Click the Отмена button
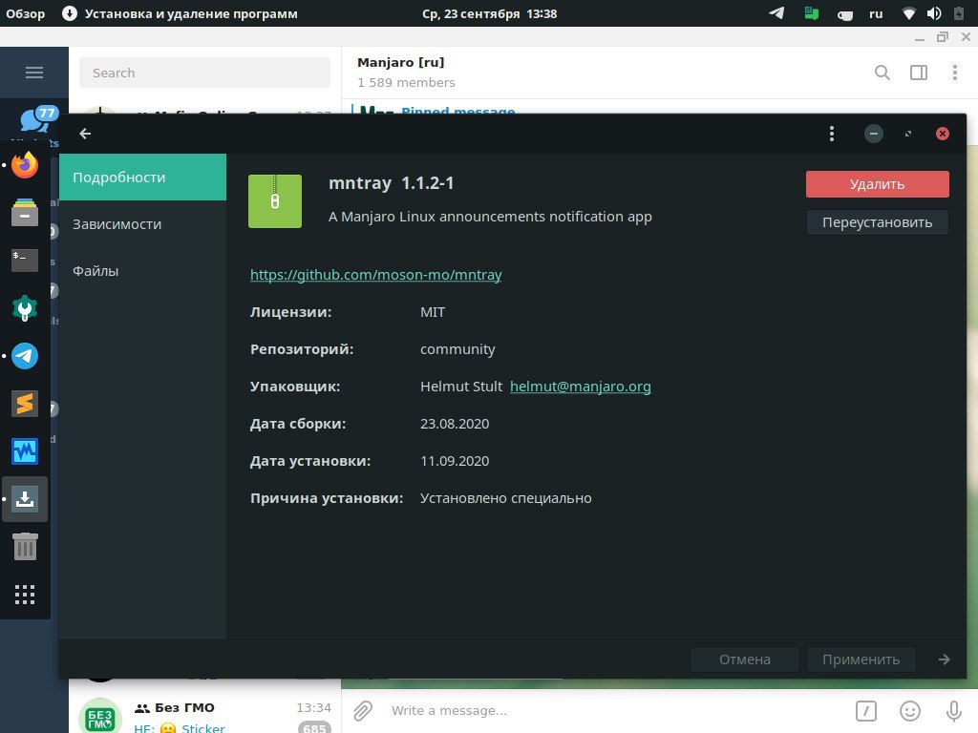Image resolution: width=978 pixels, height=733 pixels. (745, 660)
